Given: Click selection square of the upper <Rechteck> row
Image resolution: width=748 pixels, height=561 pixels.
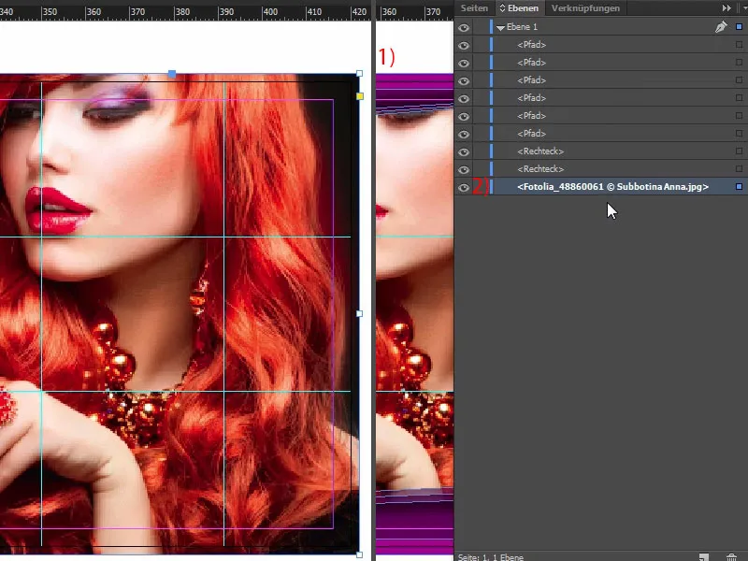Looking at the screenshot, I should click(x=739, y=151).
